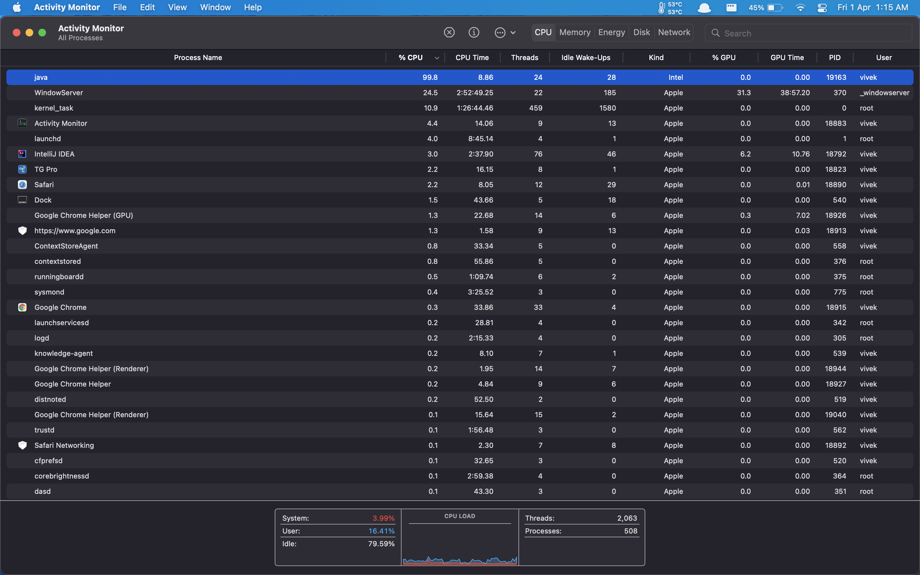Click the keyboard-like menu bar icon
Image resolution: width=920 pixels, height=575 pixels.
tap(731, 8)
